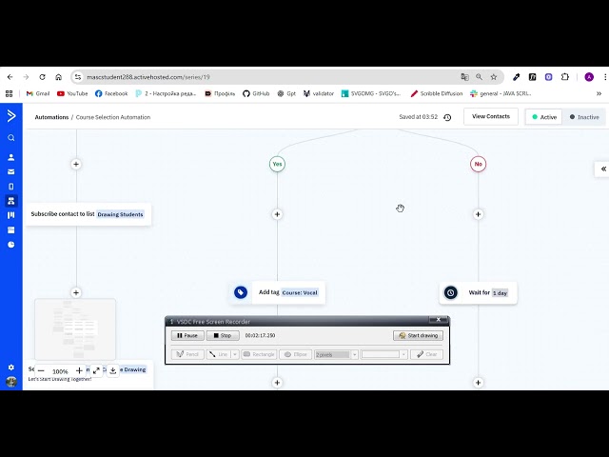
Task: Open the Scribble Diffusion bookmark
Action: point(437,93)
